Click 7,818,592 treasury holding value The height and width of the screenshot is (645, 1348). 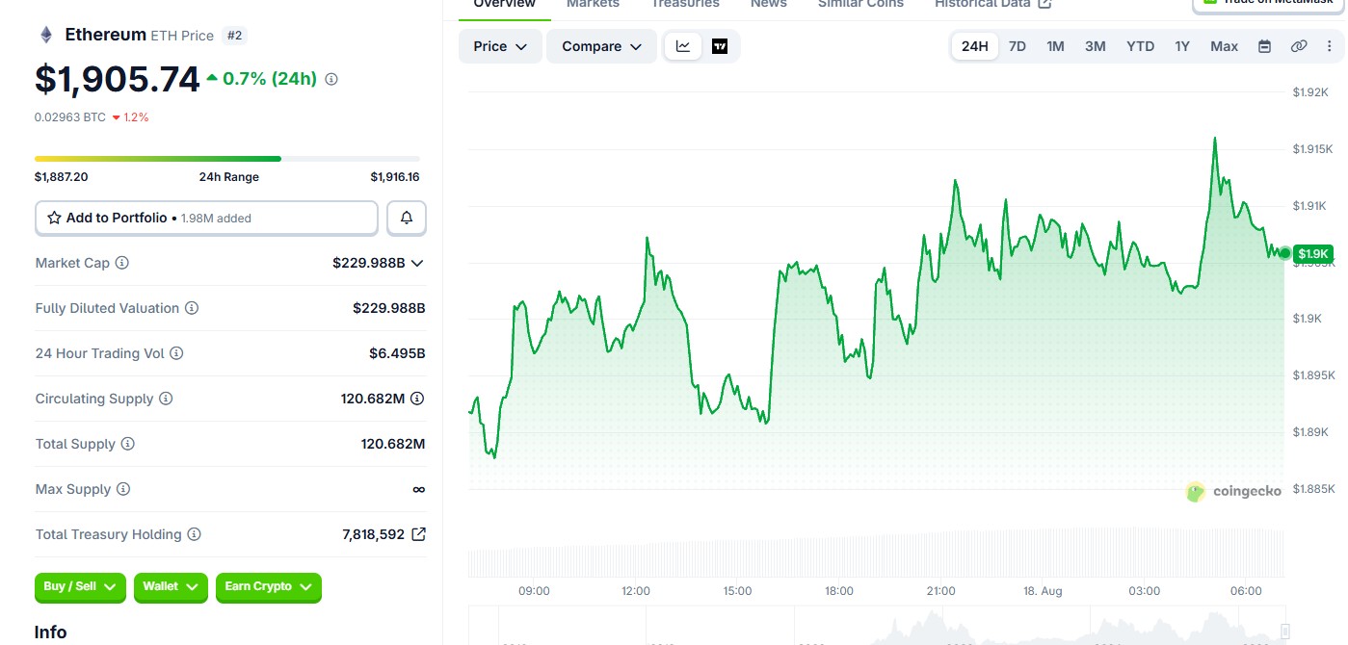373,534
